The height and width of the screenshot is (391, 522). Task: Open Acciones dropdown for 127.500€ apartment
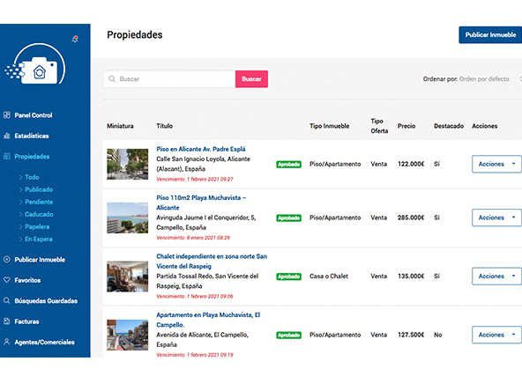point(496,335)
